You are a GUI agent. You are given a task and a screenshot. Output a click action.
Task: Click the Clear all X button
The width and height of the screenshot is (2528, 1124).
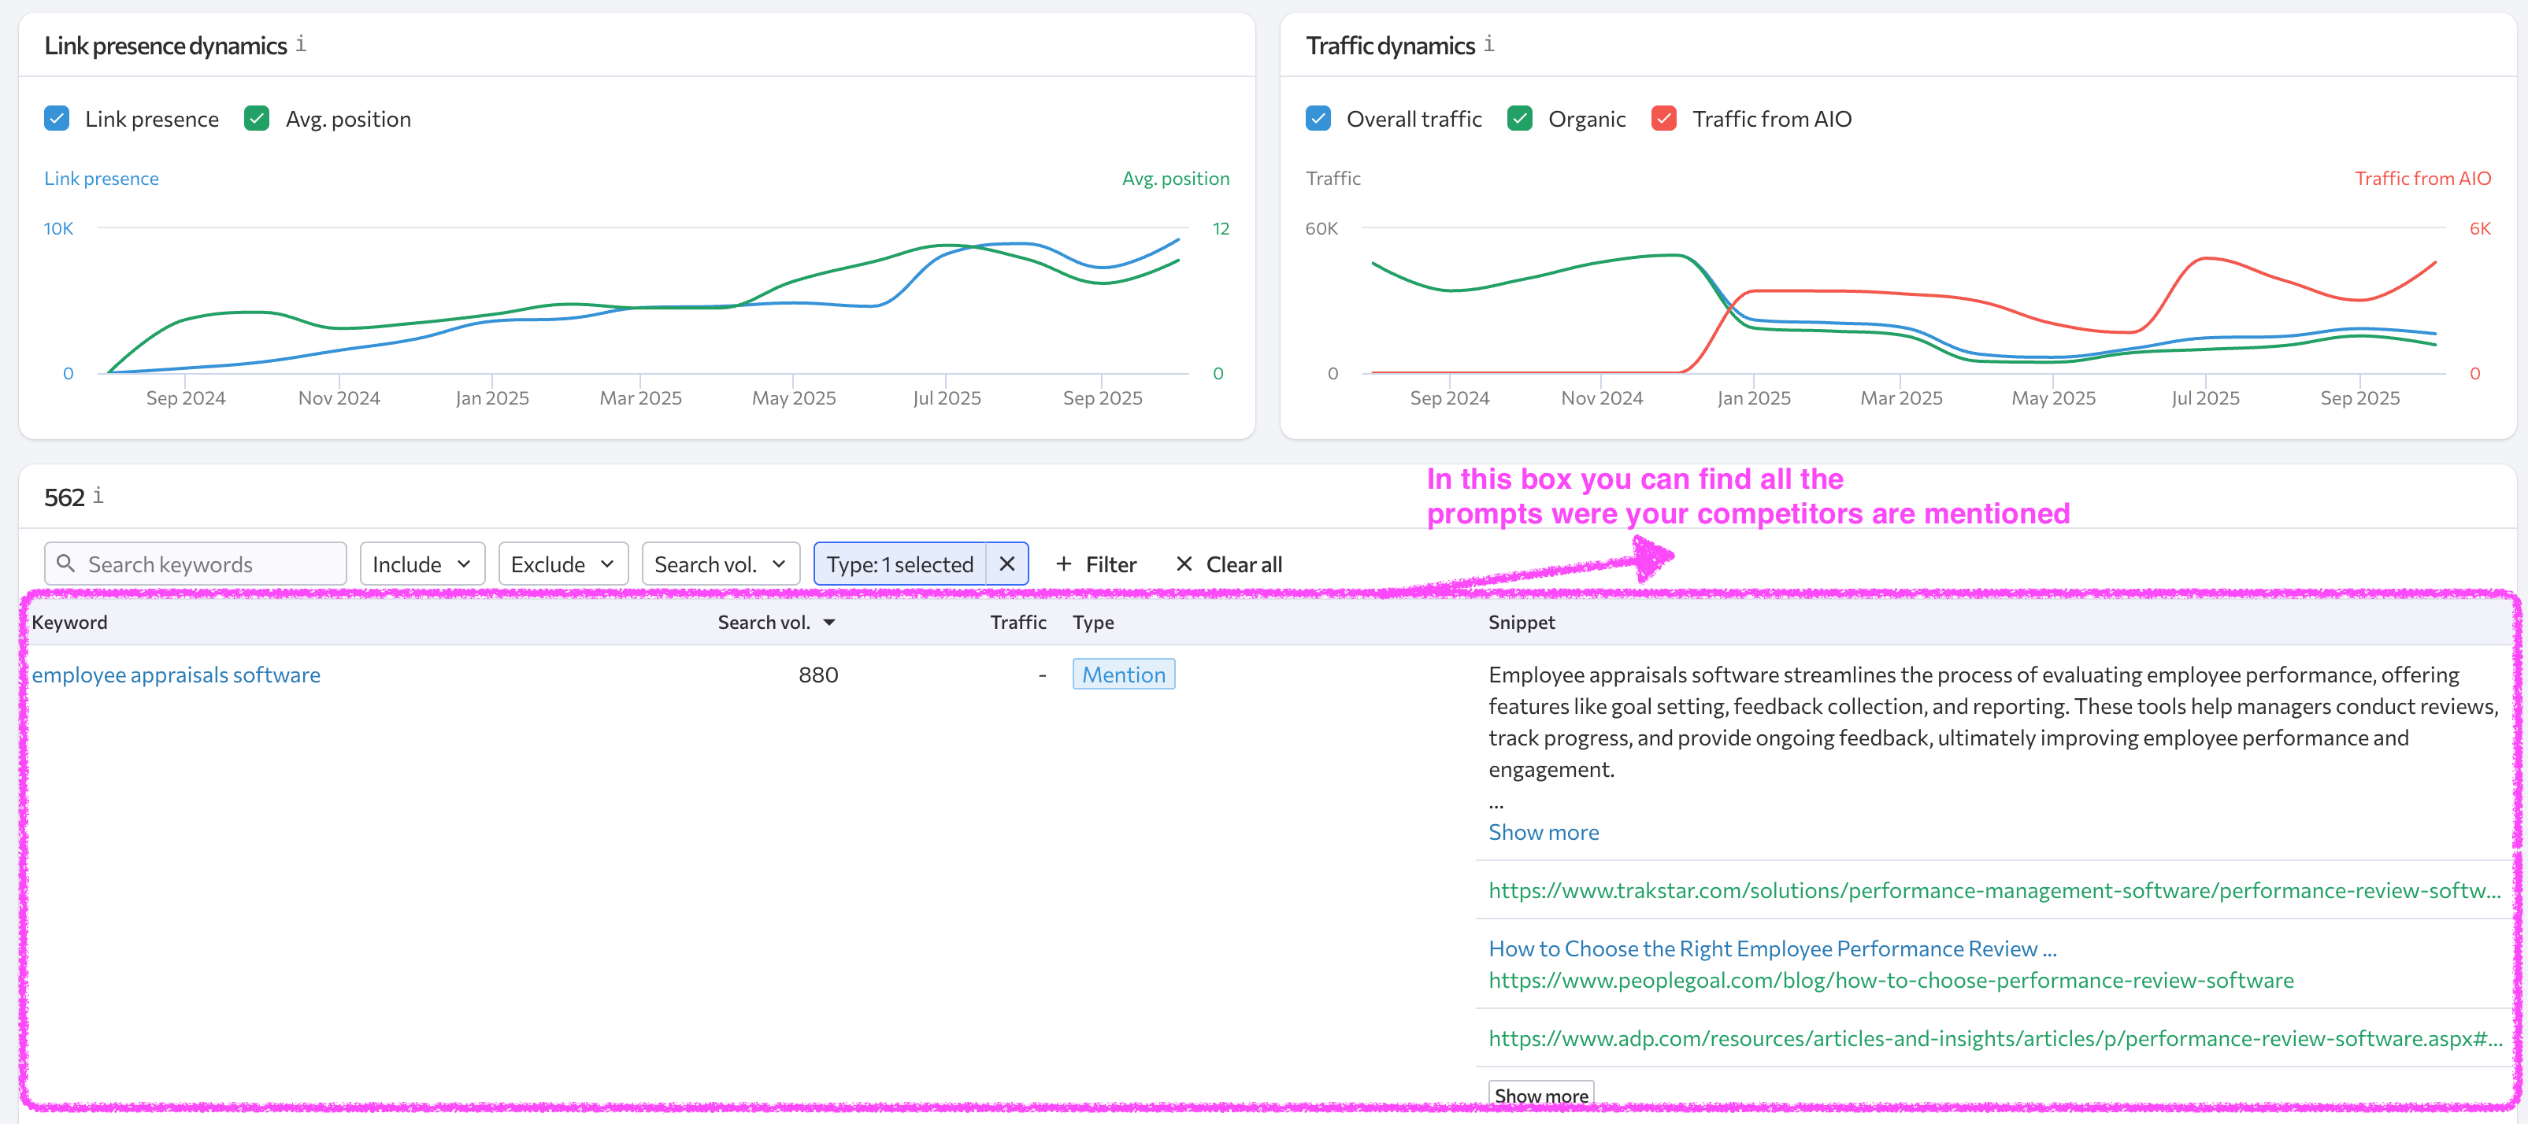1229,564
